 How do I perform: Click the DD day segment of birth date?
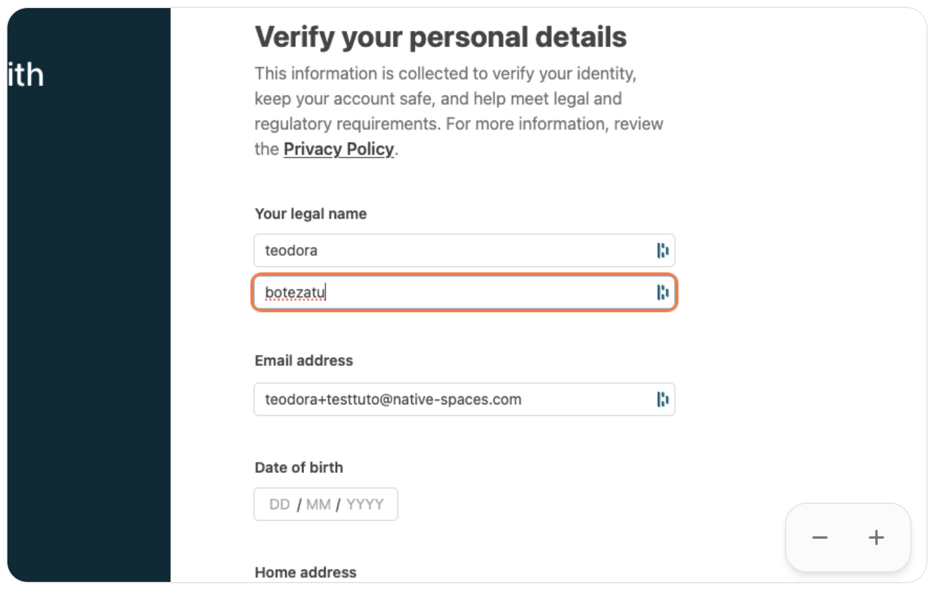279,505
